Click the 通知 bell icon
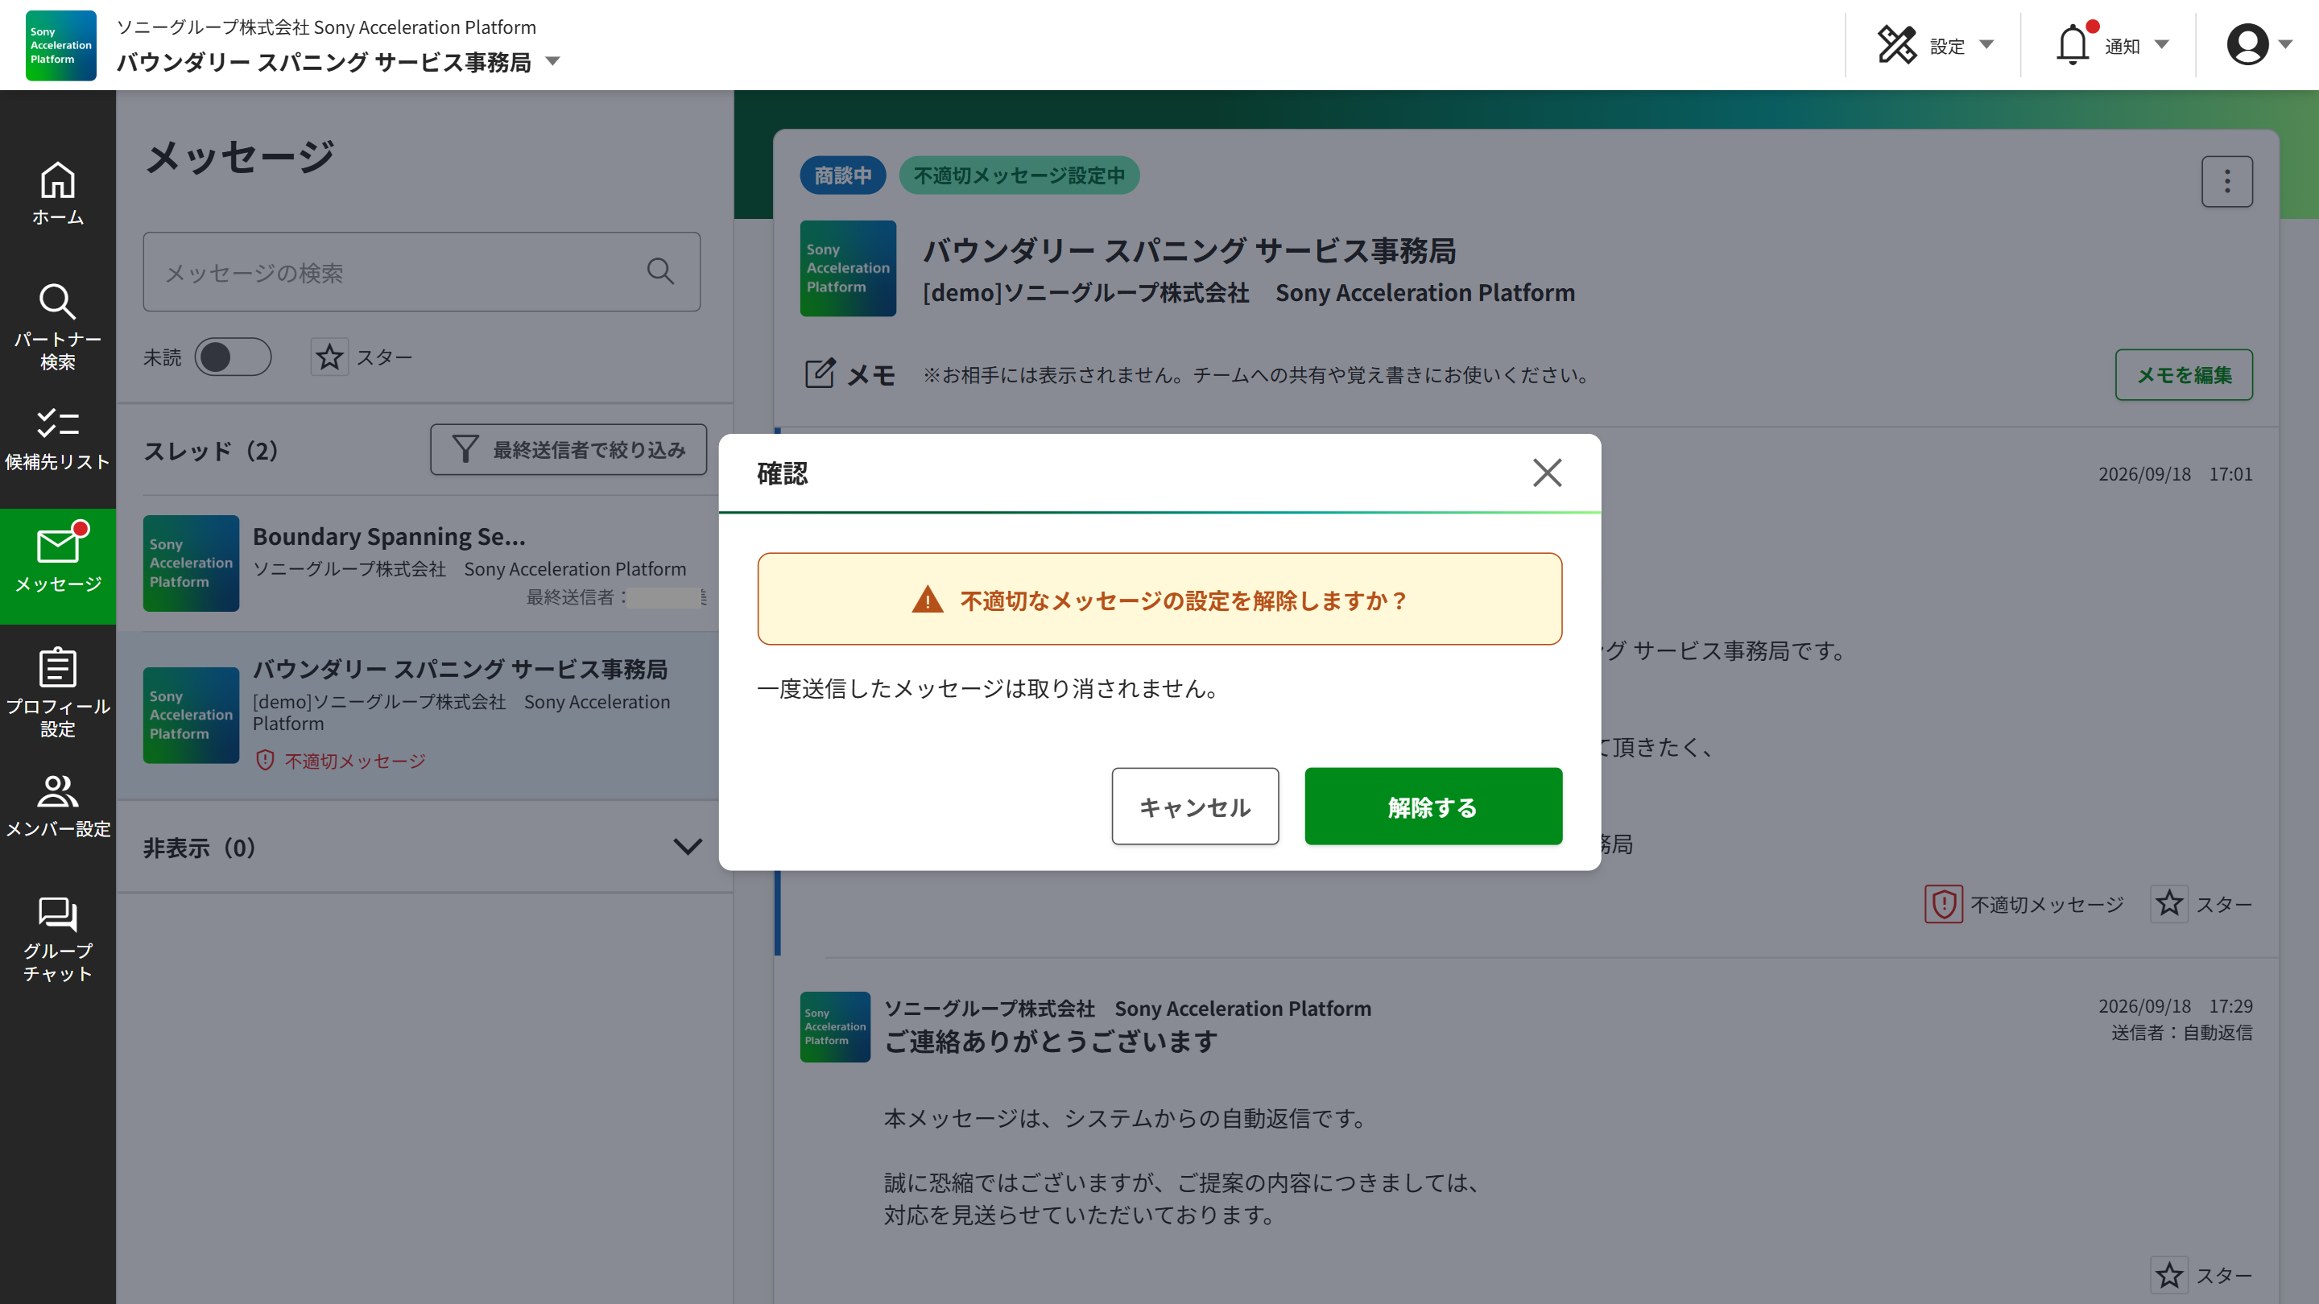 (2073, 45)
